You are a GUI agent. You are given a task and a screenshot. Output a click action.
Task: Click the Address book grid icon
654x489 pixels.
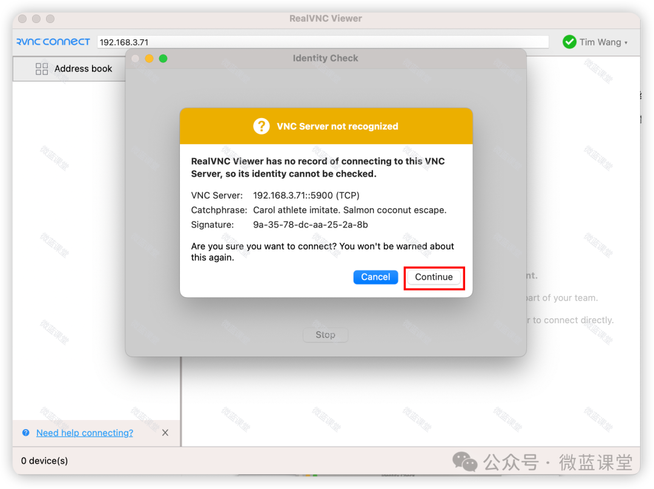point(42,69)
